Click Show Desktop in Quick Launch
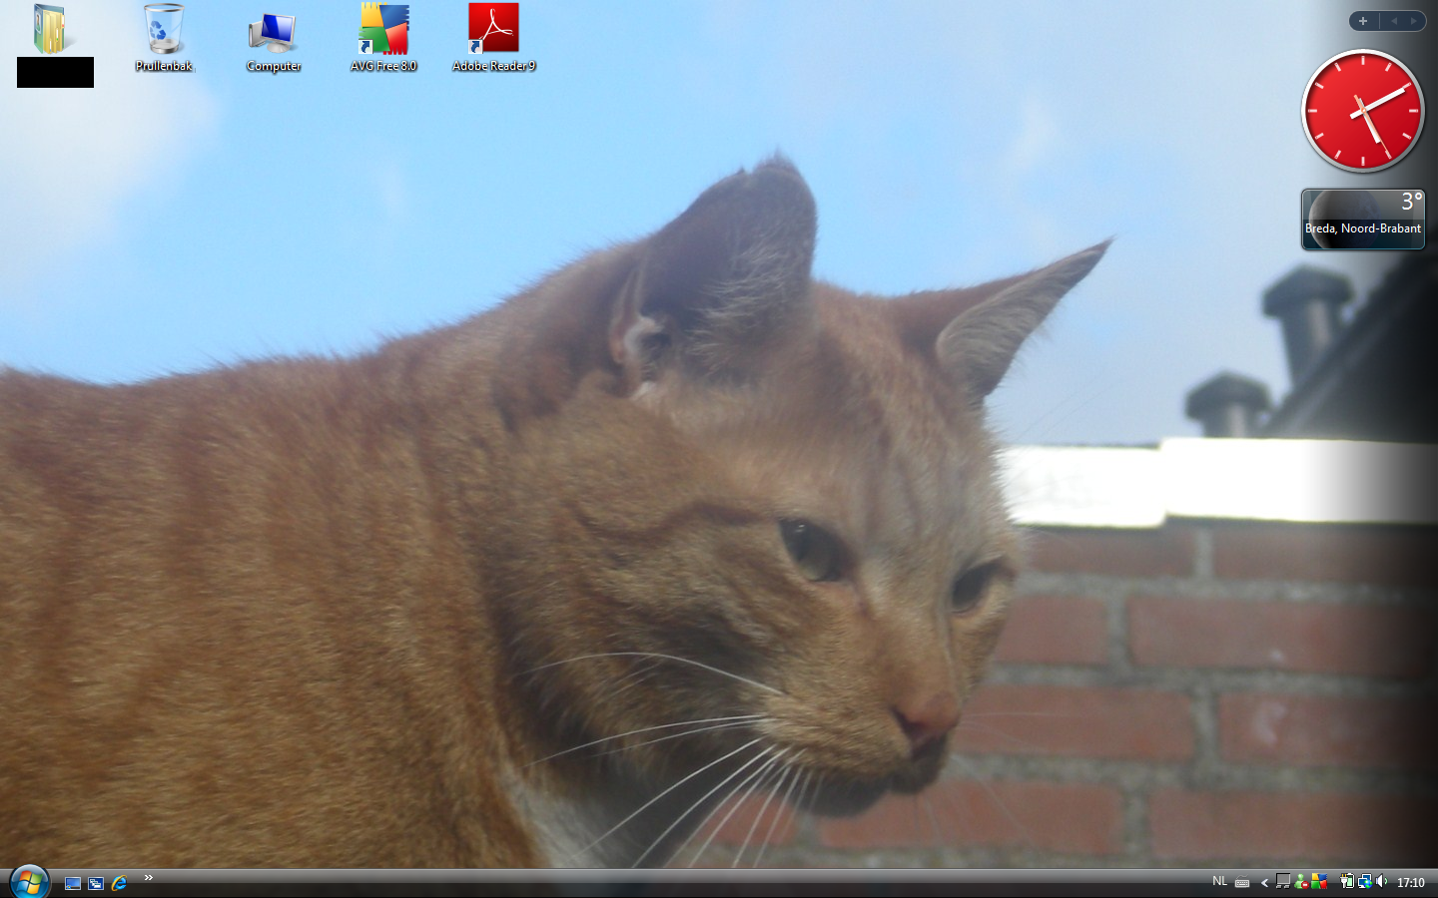Image resolution: width=1438 pixels, height=898 pixels. point(73,883)
